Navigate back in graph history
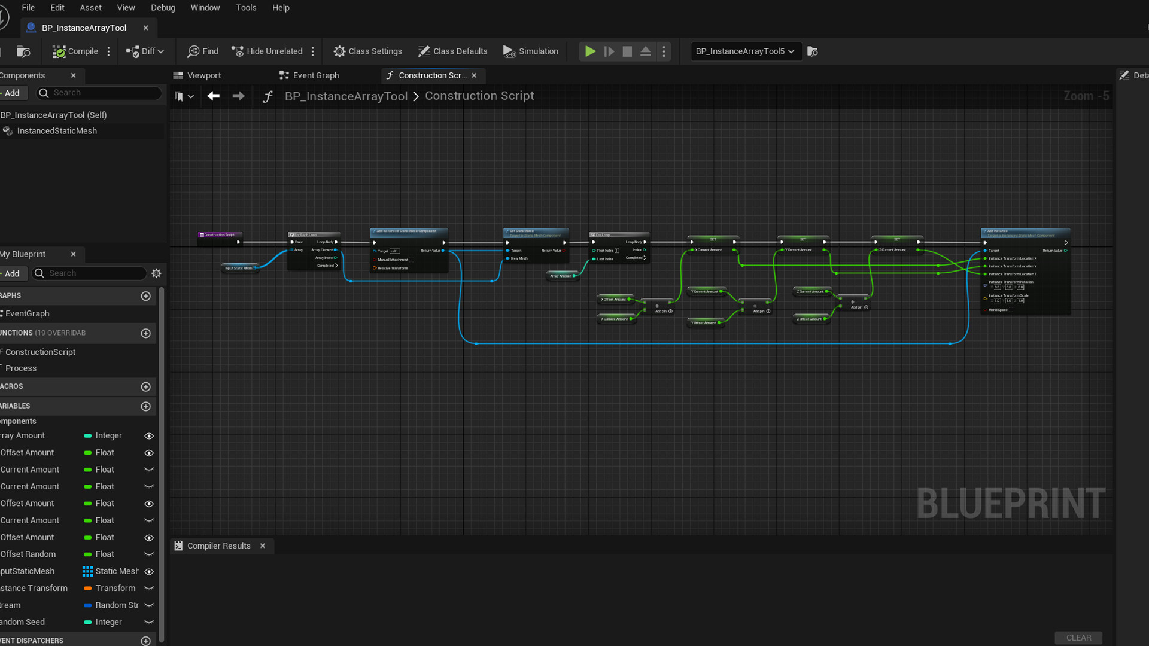 click(214, 96)
